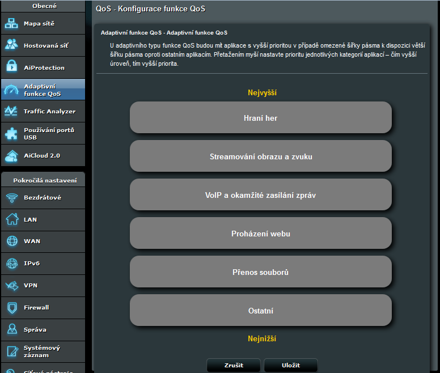This screenshot has width=440, height=373.
Task: Click the Streamování obrazu a zvuku block
Action: 260,156
